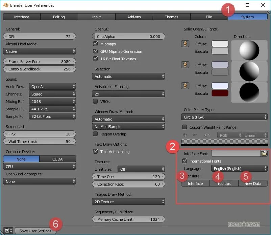Open Audio Device OpenAL dropdown

[x=52, y=86]
